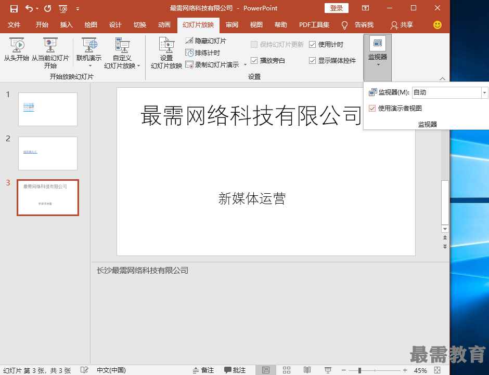The height and width of the screenshot is (375, 489).
Task: Click notes text 长沙最需网络科技有限公司
Action: coord(142,271)
